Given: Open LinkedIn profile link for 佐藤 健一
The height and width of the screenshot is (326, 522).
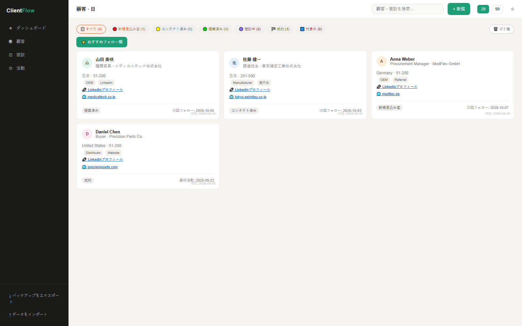Looking at the screenshot, I should 250,90.
